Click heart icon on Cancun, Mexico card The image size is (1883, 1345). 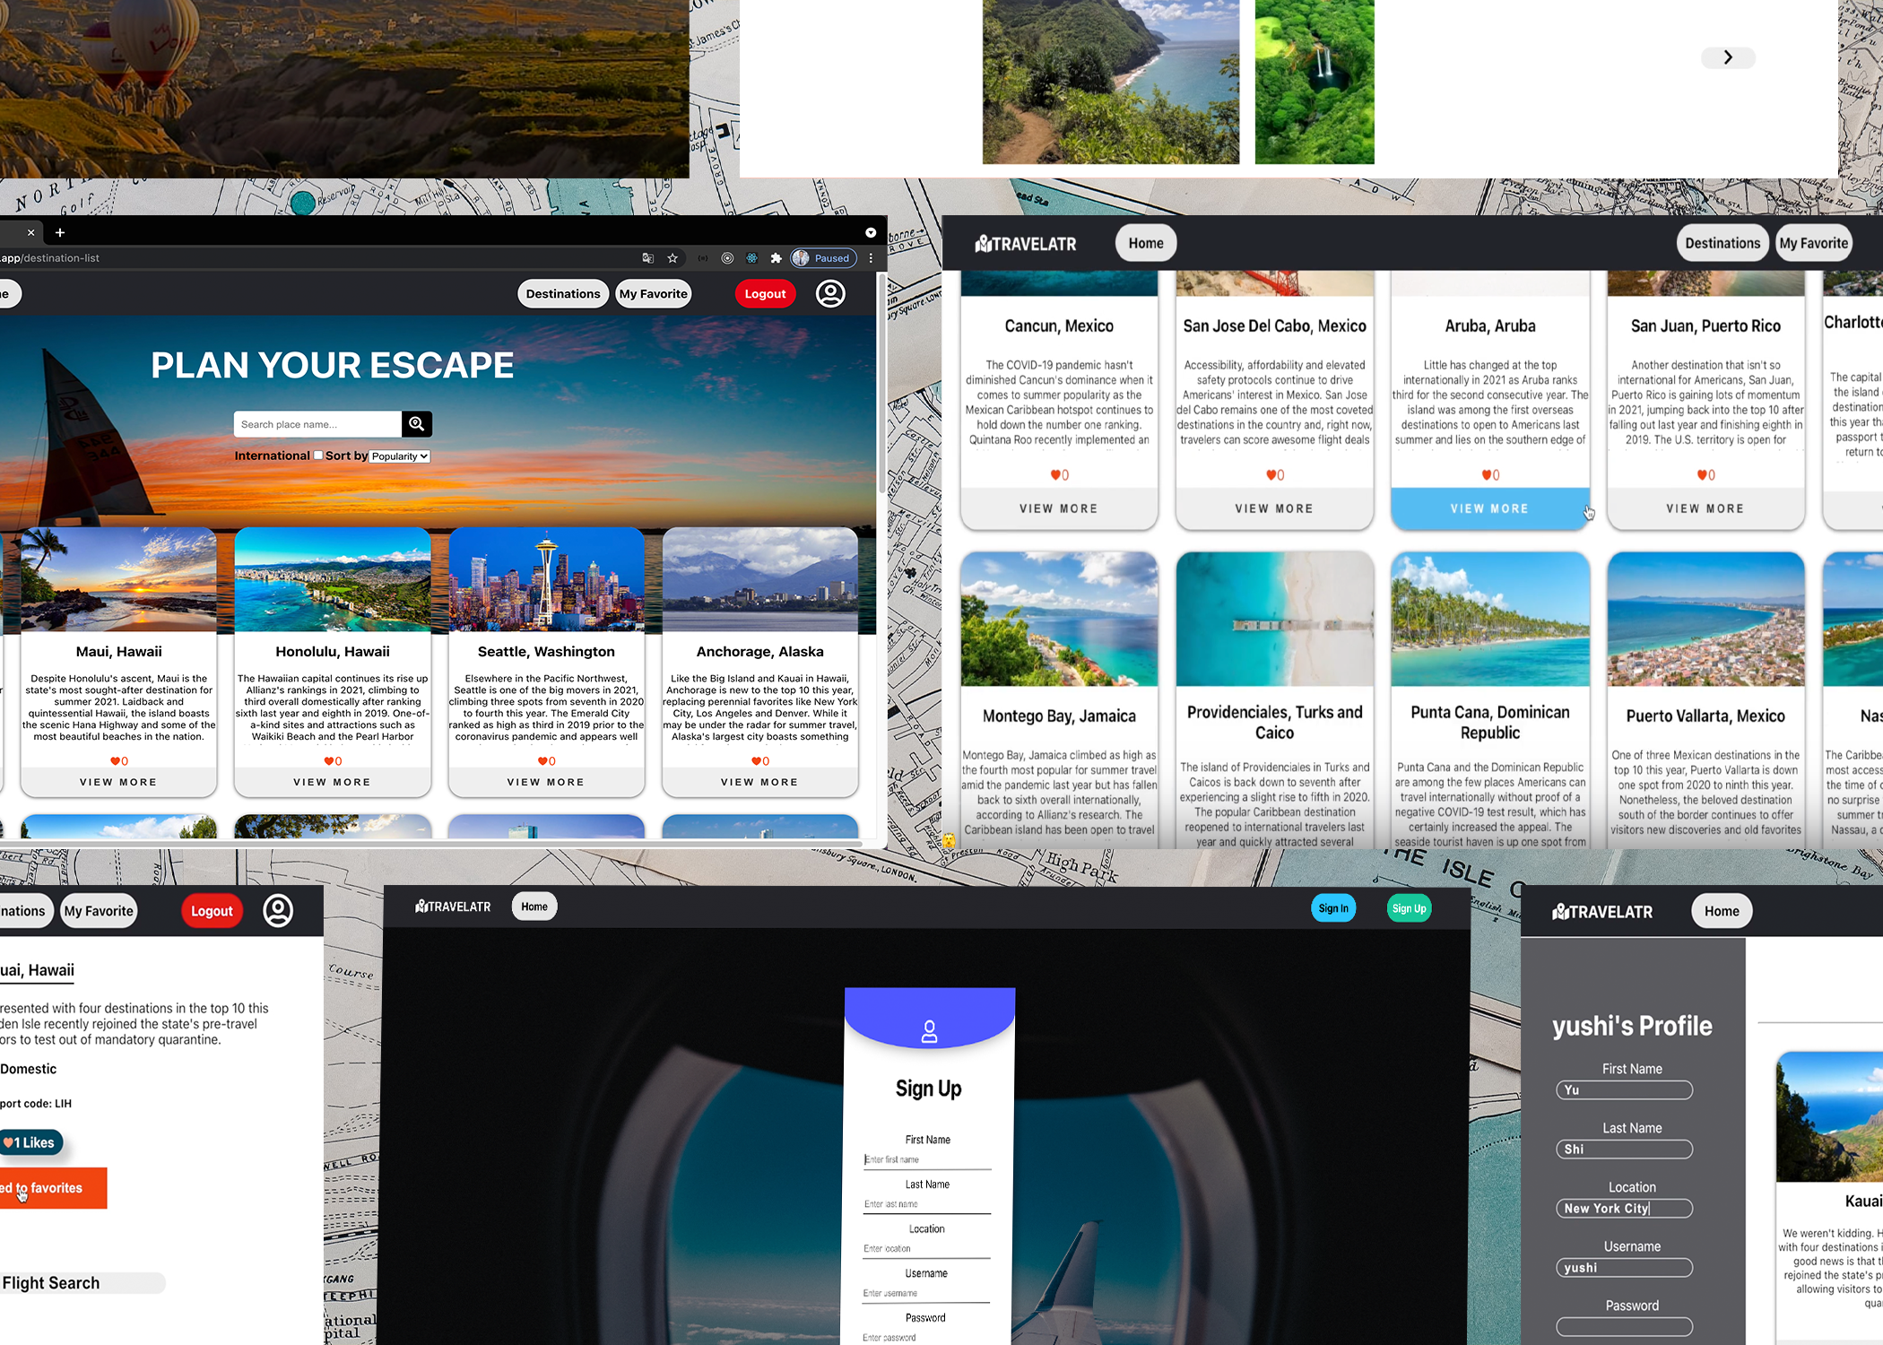tap(1055, 475)
